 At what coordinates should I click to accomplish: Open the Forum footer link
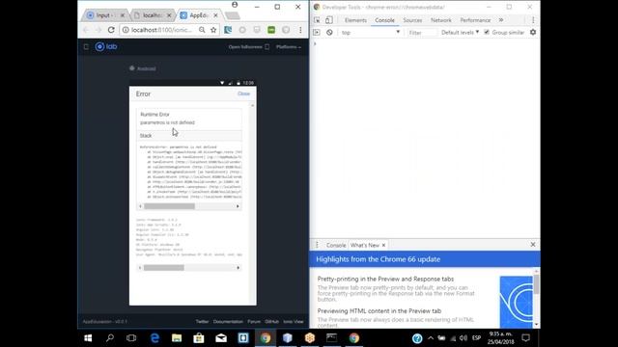[254, 321]
